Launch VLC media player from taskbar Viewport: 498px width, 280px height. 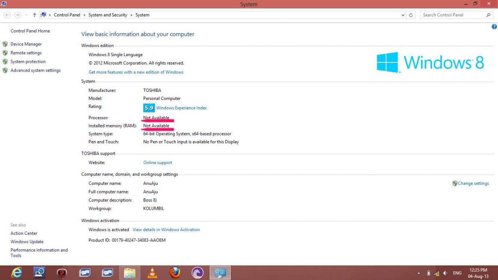point(152,273)
